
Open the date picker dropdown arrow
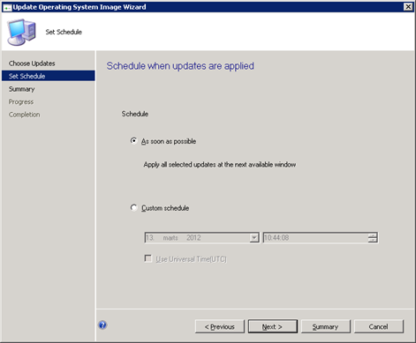pos(254,237)
